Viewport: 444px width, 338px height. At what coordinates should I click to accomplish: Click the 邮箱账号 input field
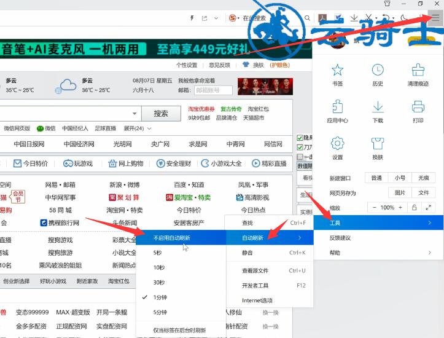click(213, 90)
